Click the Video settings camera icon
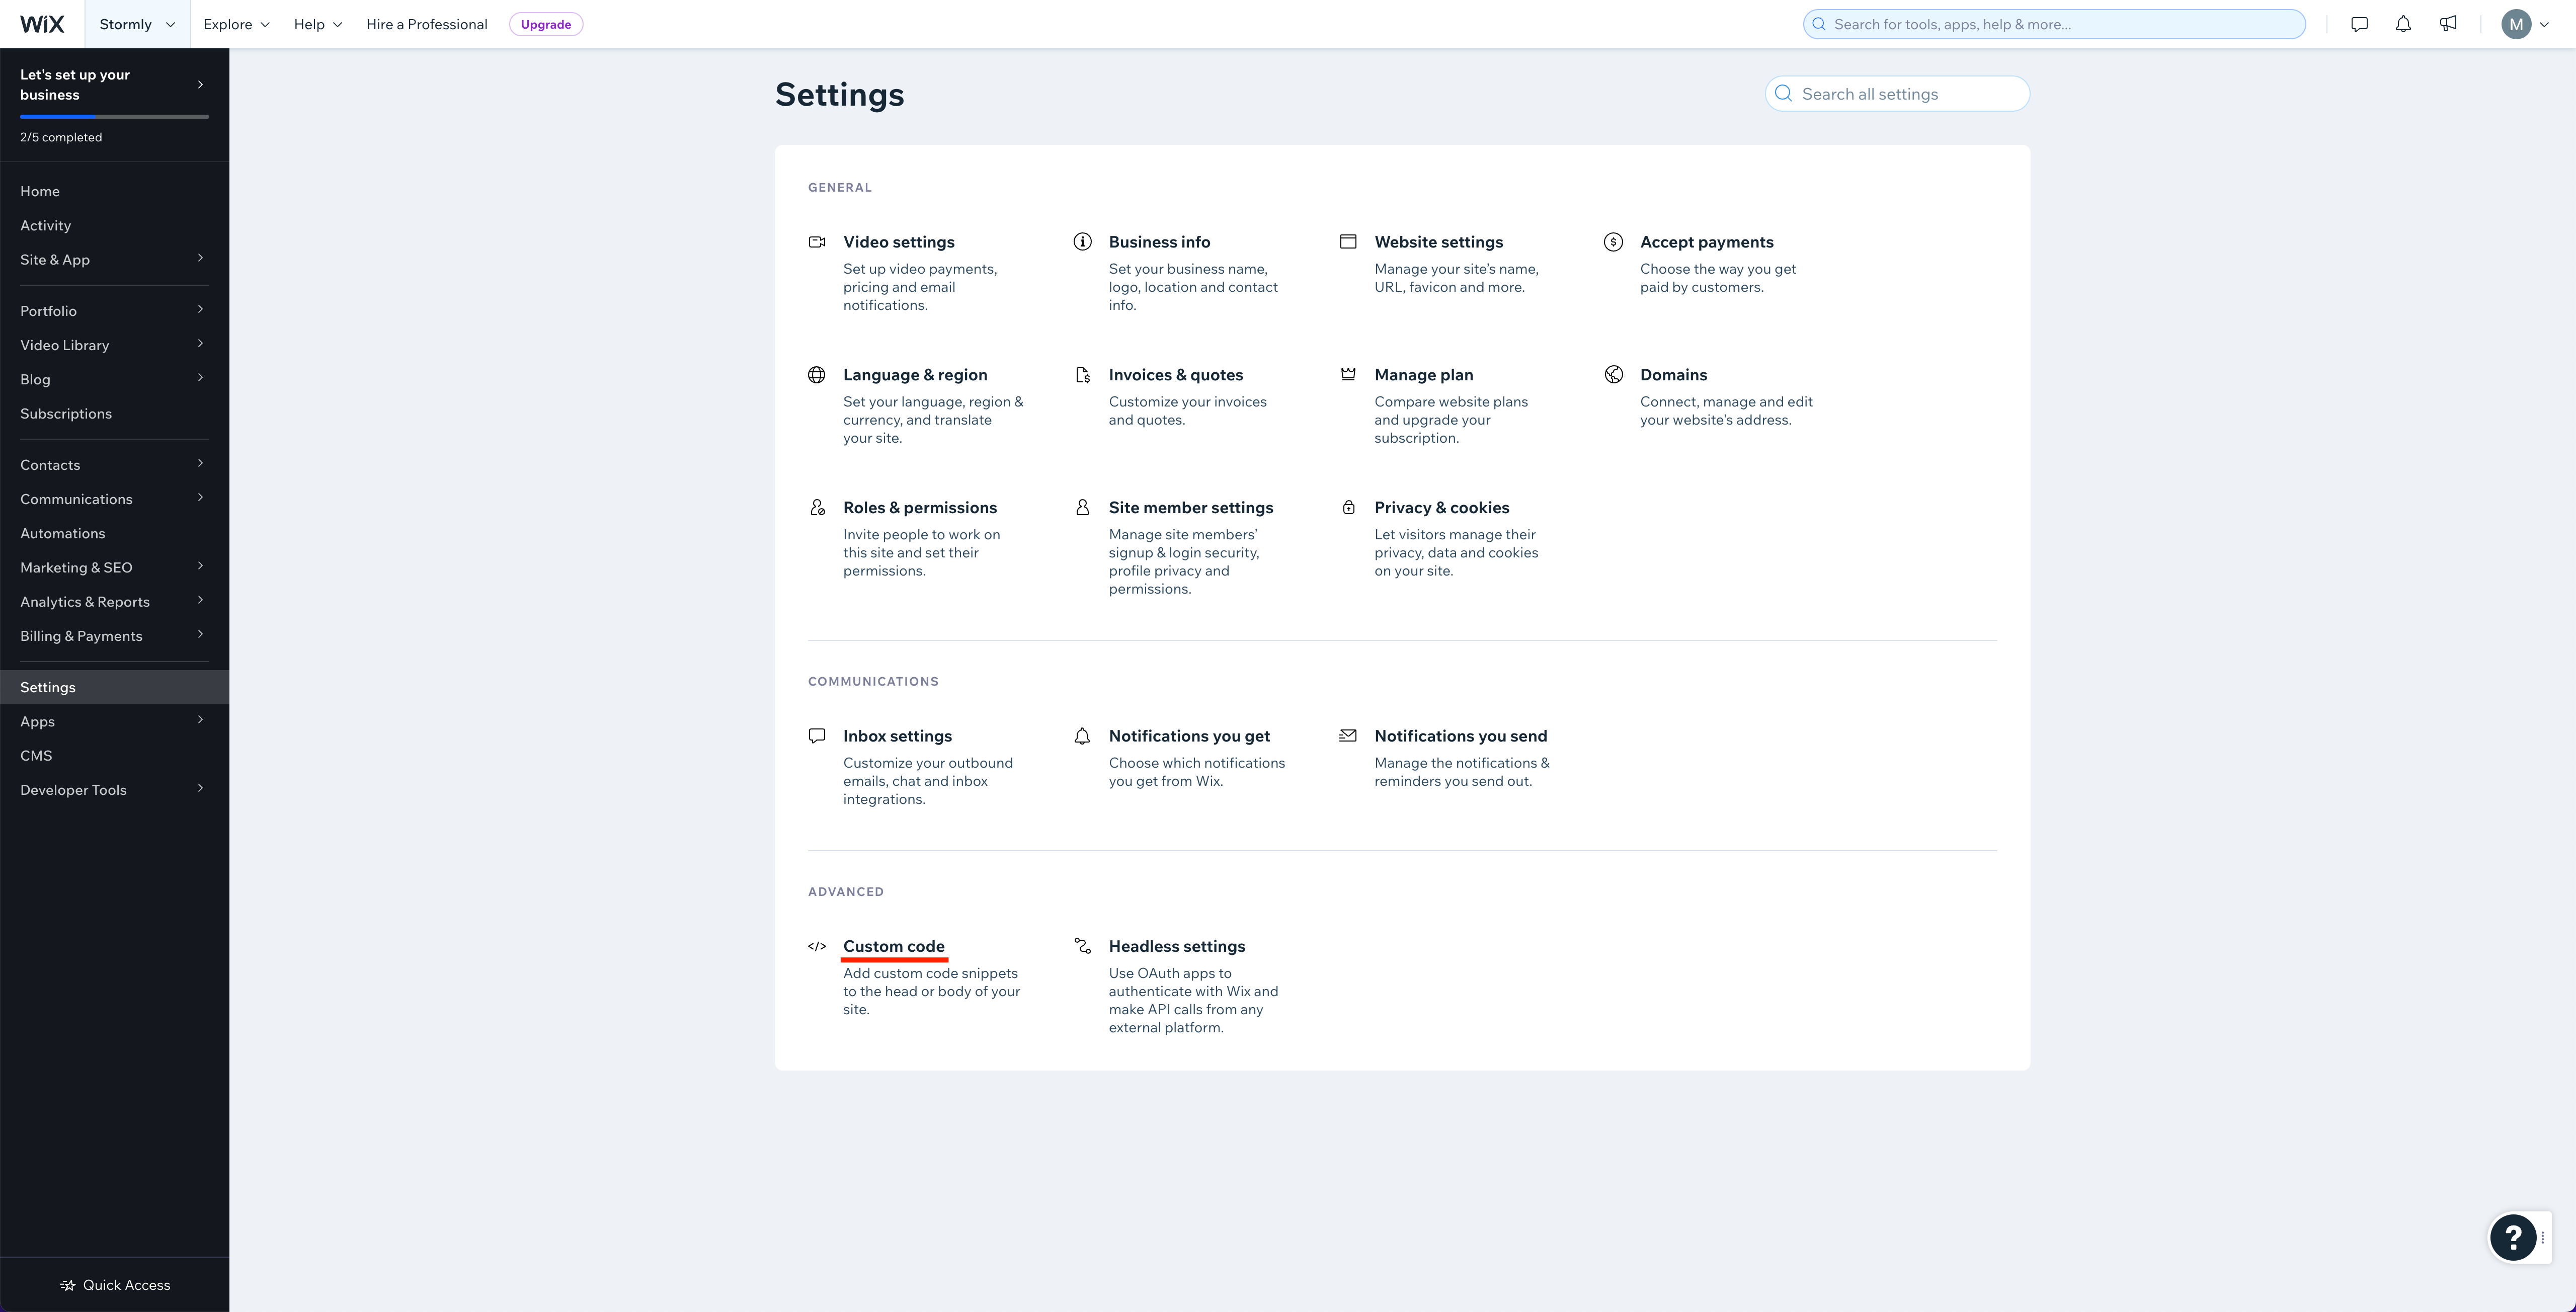 (817, 242)
